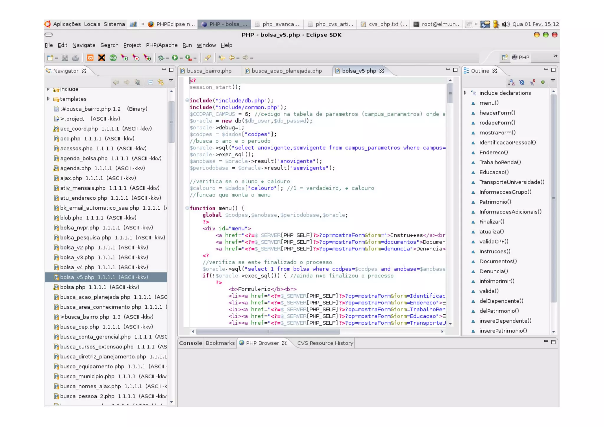Viewport: 604px width, 427px height.
Task: Start Apache using the green play feather icon
Action: (124, 58)
